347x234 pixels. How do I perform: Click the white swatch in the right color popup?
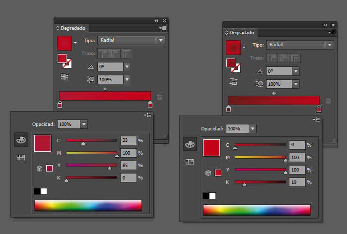(212, 196)
